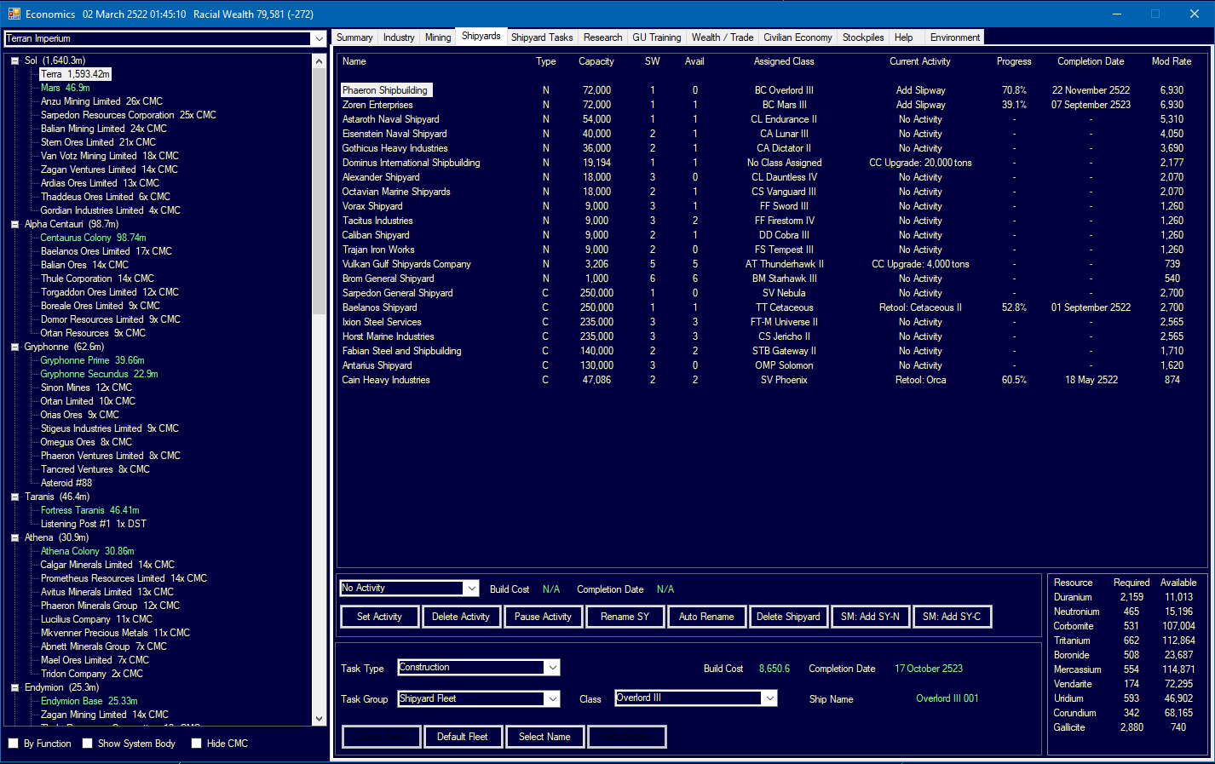The height and width of the screenshot is (764, 1215).
Task: Collapse the Athena system node
Action: [14, 537]
